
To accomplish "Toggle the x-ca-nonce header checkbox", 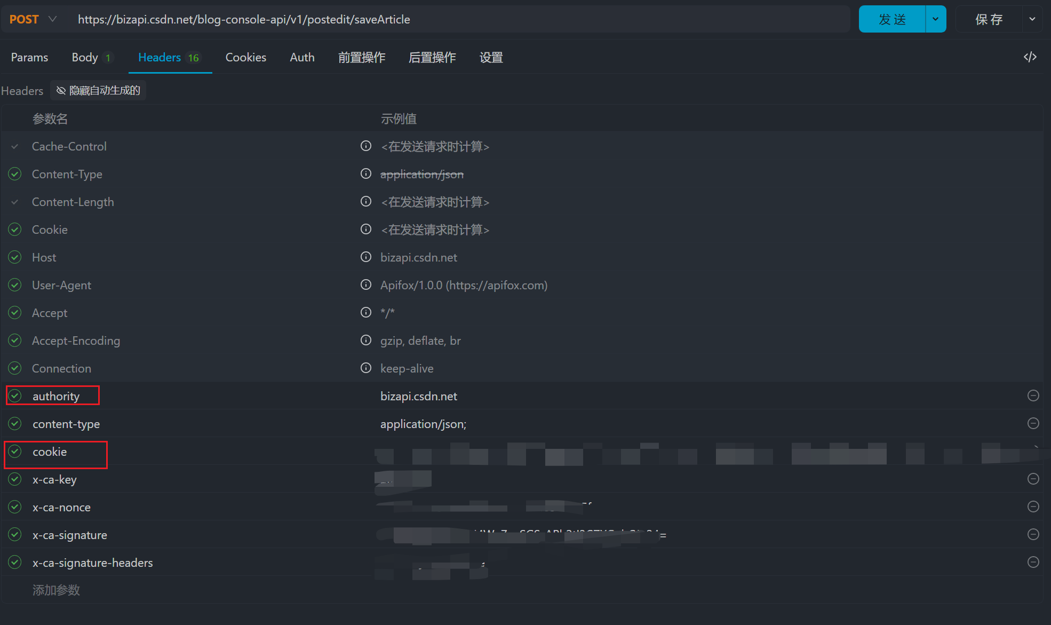I will (x=14, y=507).
